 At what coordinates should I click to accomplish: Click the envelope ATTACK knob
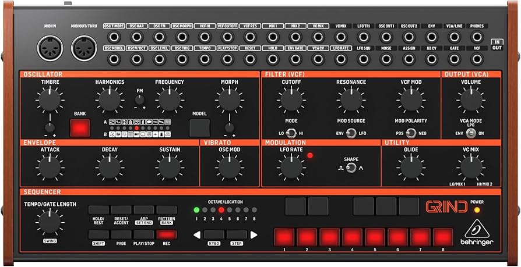(x=50, y=168)
